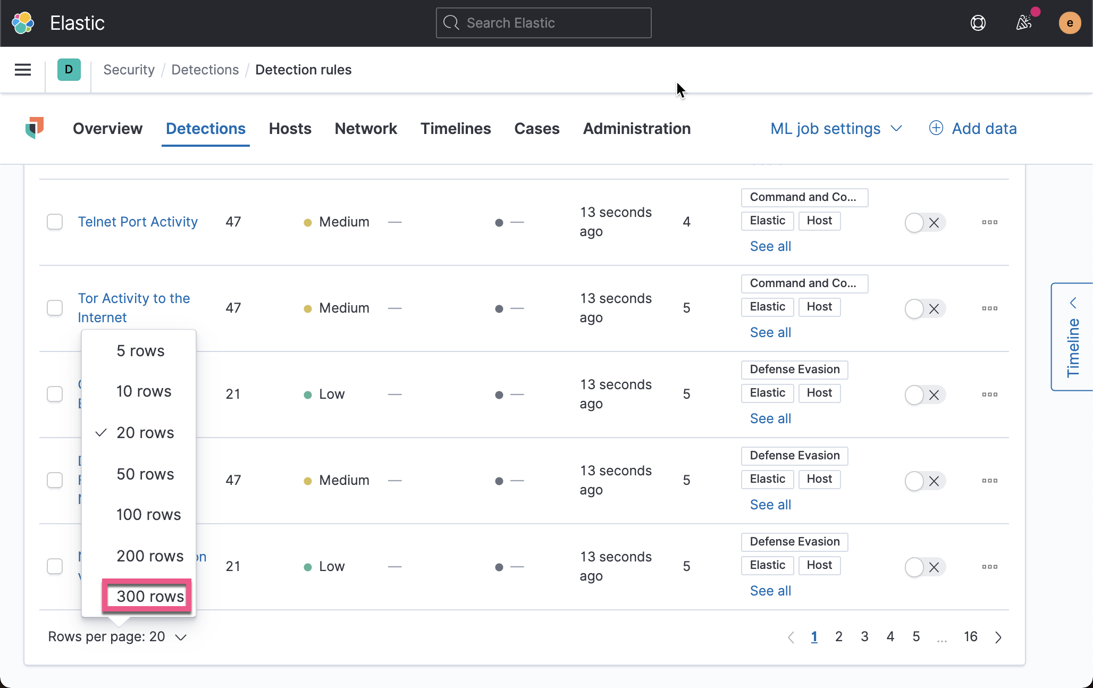This screenshot has width=1093, height=688.
Task: Check the checkbox for Tor Activity rule
Action: (x=54, y=308)
